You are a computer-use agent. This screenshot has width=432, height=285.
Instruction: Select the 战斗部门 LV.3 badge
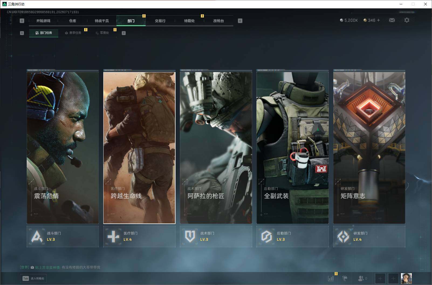pyautogui.click(x=63, y=236)
